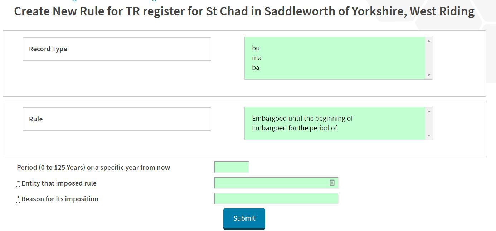
Task: Click the Record Type list scroll-down arrow
Action: click(429, 75)
